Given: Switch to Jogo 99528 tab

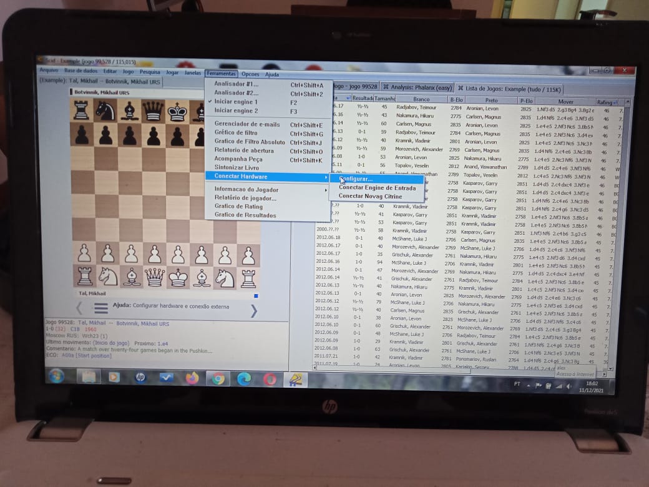Looking at the screenshot, I should pyautogui.click(x=355, y=87).
